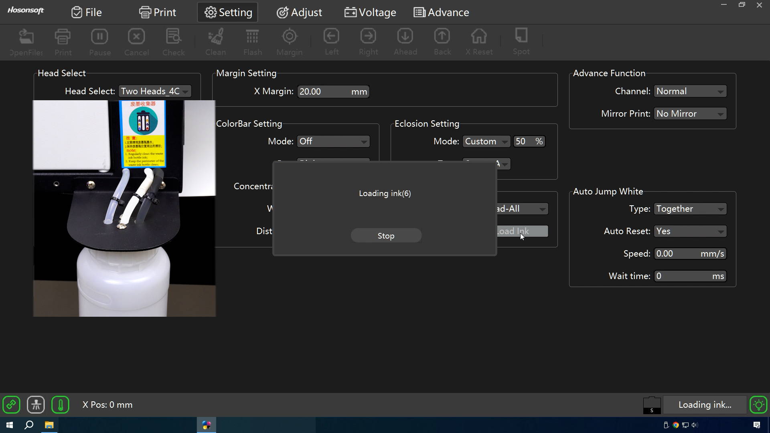Click the volume system tray icon
This screenshot has height=433, width=770.
coord(695,425)
